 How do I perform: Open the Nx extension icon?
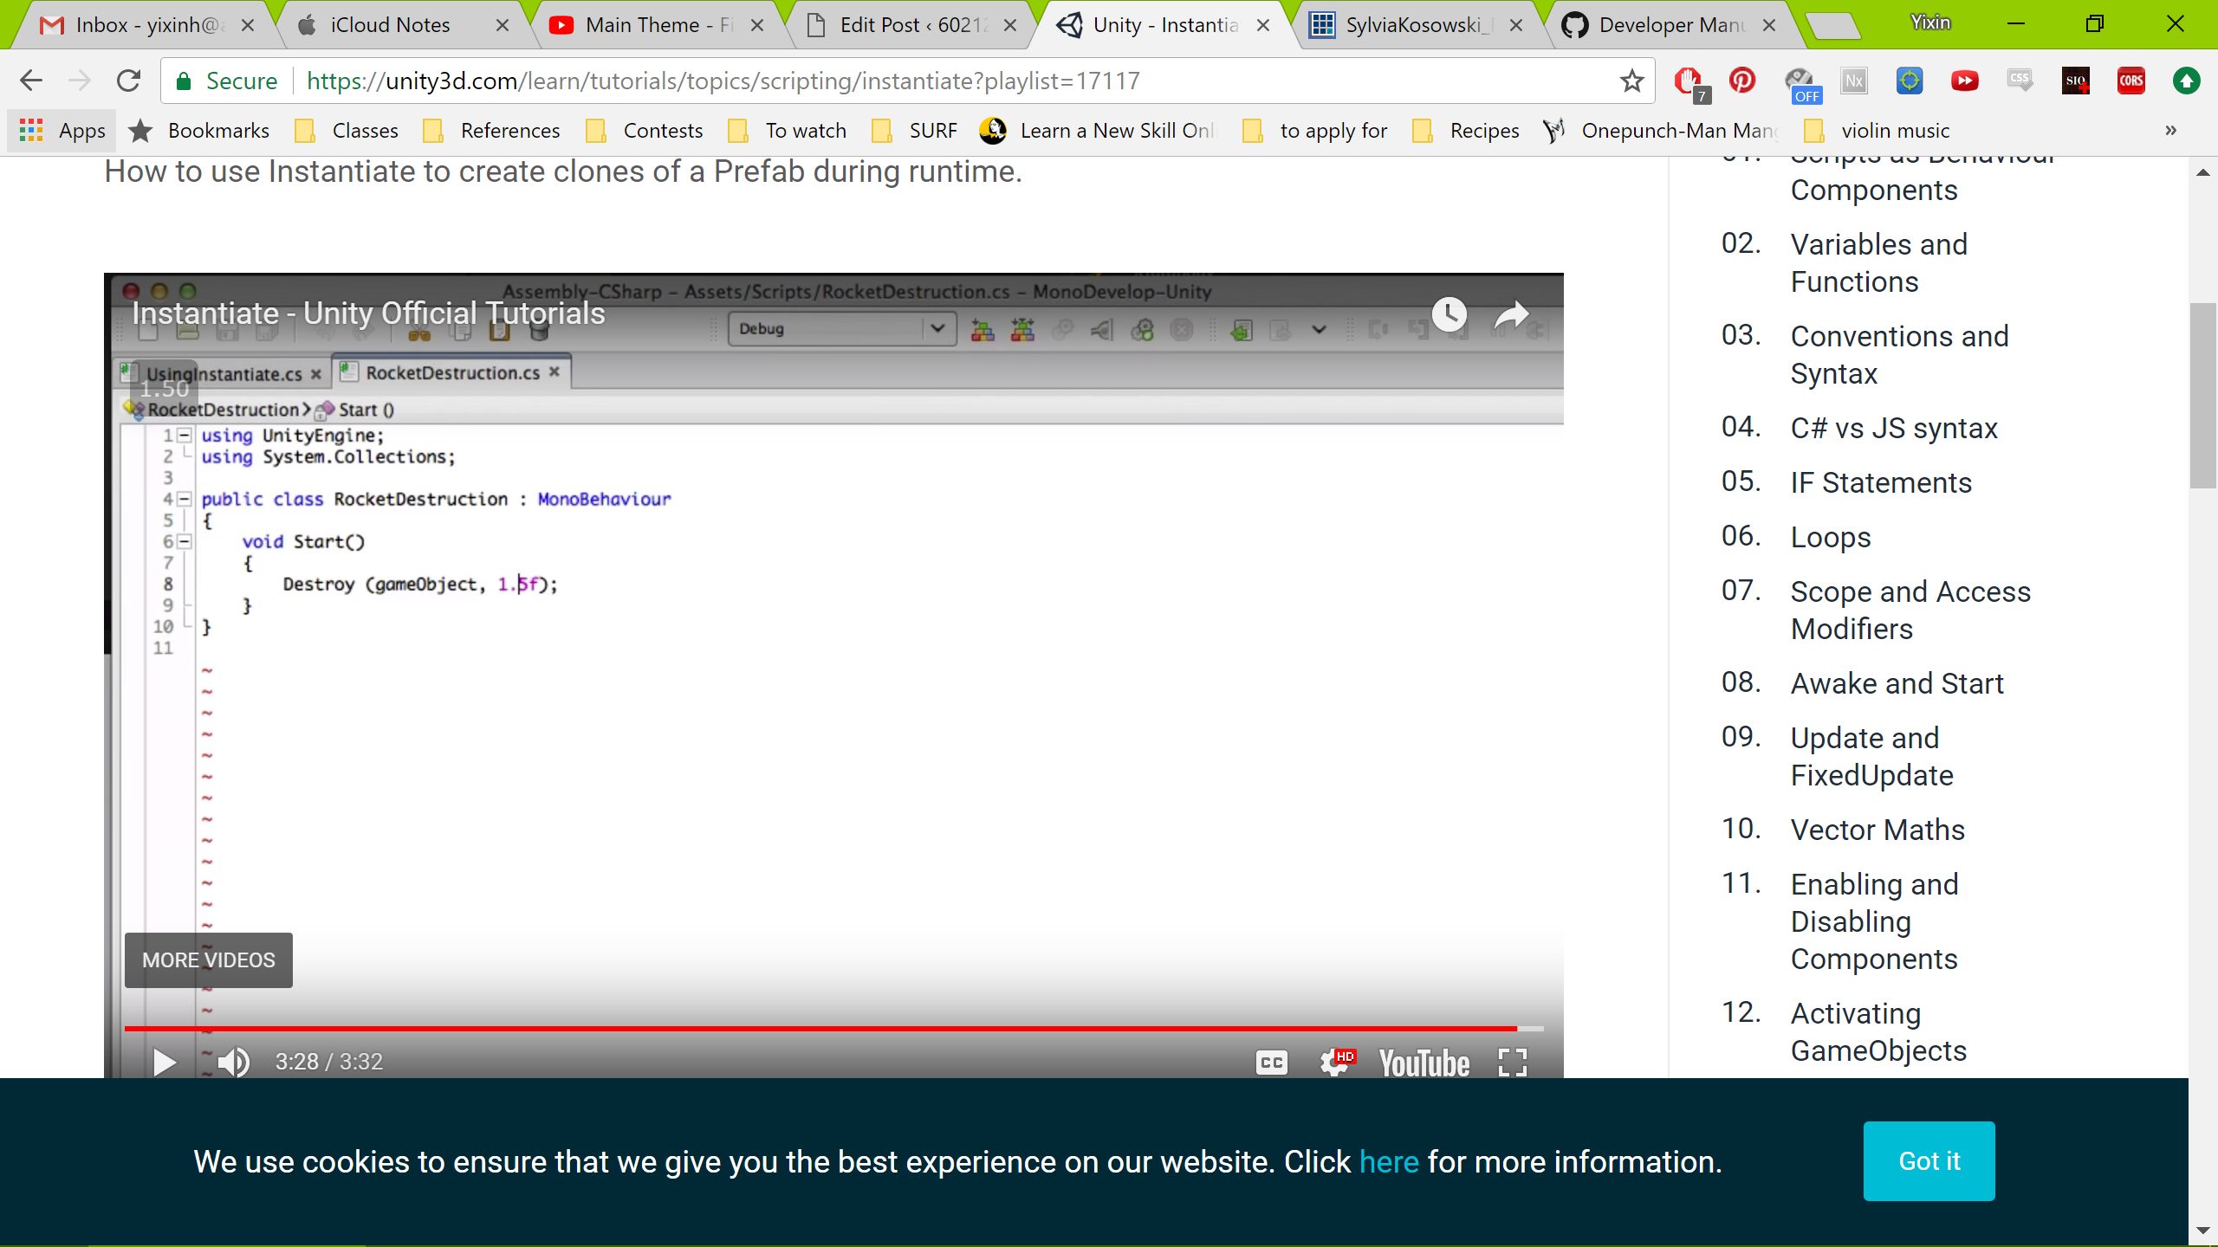pyautogui.click(x=1853, y=81)
